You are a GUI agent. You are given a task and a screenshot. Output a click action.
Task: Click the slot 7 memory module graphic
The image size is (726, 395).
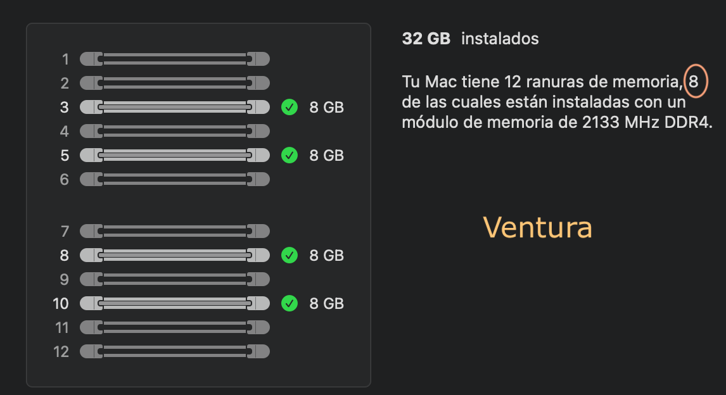(x=175, y=231)
